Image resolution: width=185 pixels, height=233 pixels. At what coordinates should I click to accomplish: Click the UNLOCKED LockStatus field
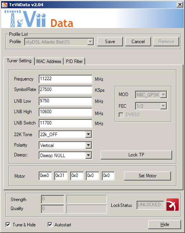[150, 205]
